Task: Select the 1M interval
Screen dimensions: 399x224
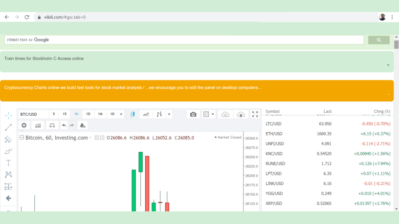Action: (x=100, y=114)
